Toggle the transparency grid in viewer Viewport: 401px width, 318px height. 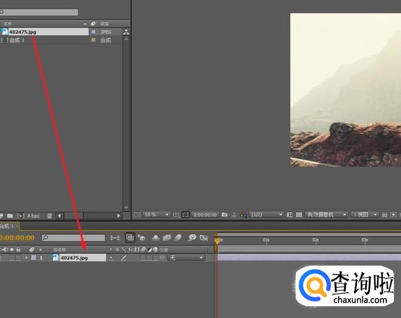299,215
